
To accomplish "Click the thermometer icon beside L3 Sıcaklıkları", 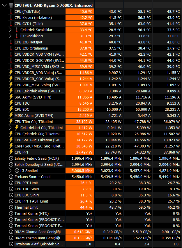I will (x=17, y=36).
